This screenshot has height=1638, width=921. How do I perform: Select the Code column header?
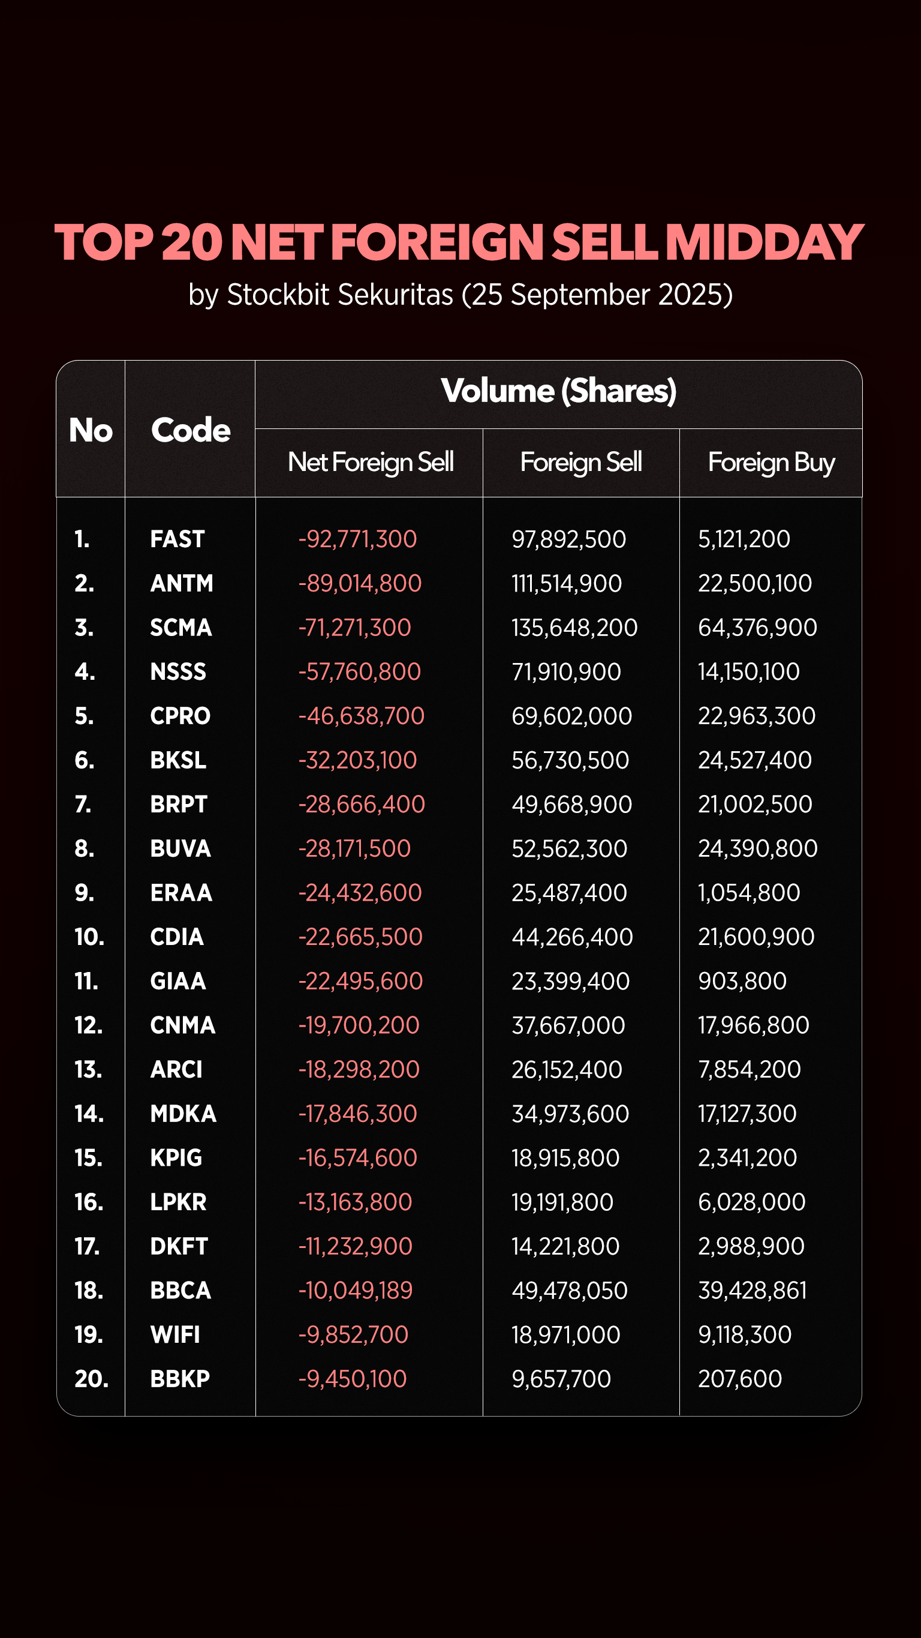[190, 430]
